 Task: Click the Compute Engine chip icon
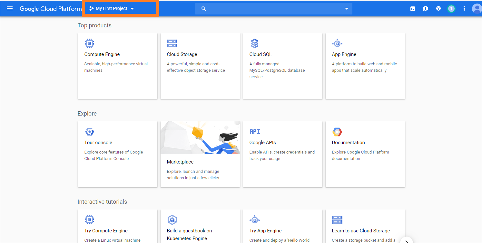(89, 43)
